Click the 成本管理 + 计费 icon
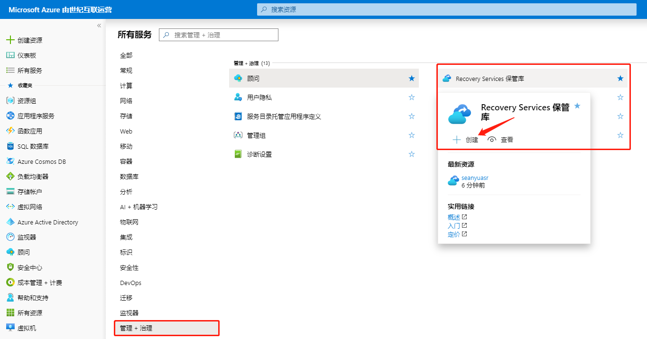This screenshot has height=339, width=647. (10, 282)
